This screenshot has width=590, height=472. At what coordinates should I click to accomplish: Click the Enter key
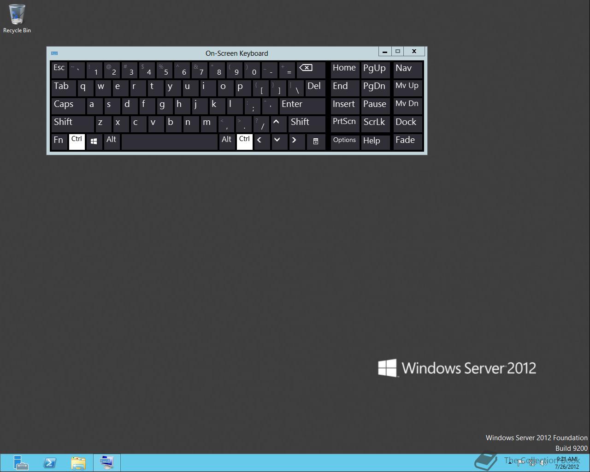(302, 106)
